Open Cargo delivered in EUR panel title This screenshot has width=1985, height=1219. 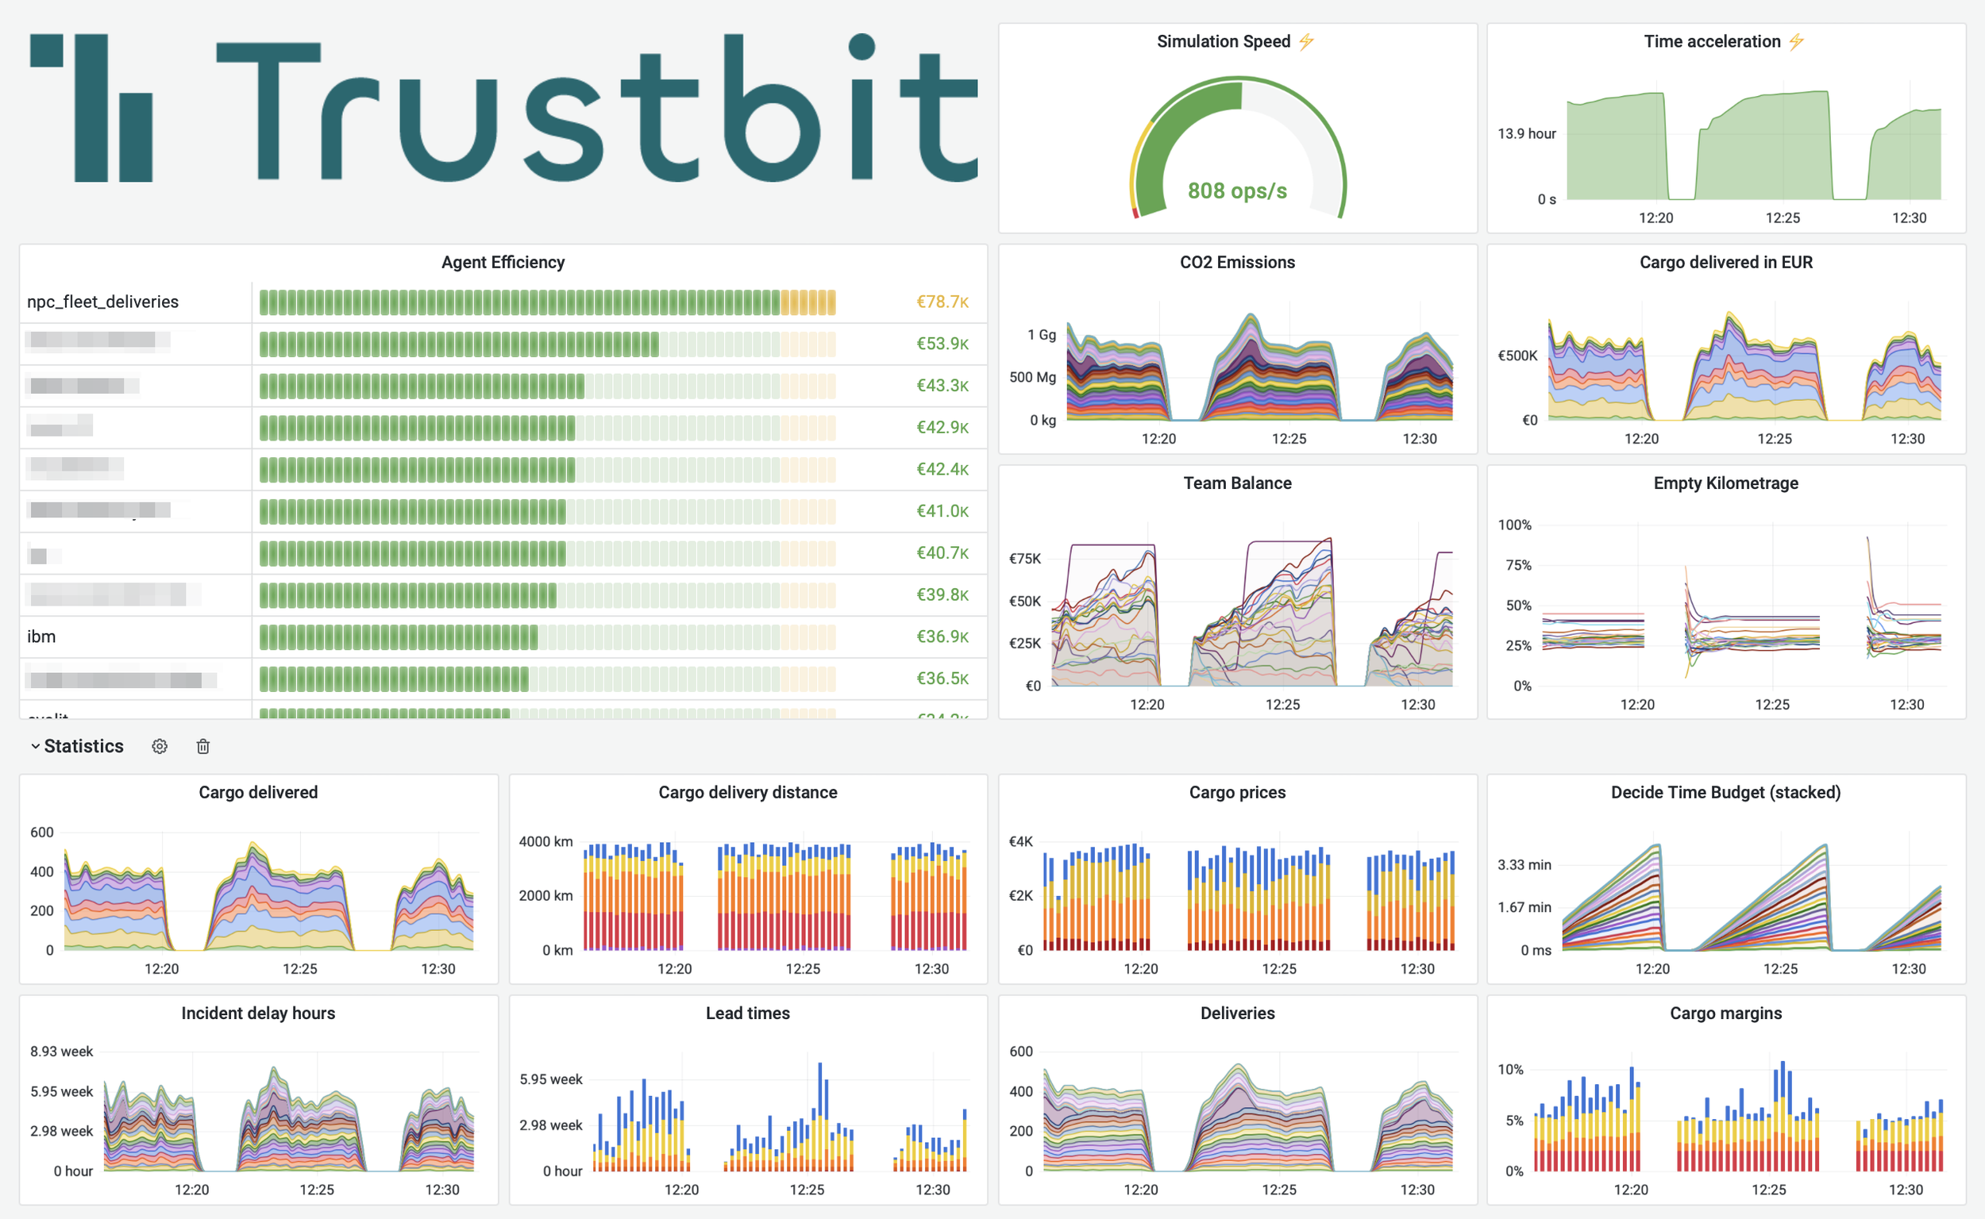point(1725,262)
